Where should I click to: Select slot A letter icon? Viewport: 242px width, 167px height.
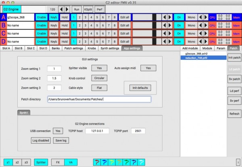(x=3, y=17)
